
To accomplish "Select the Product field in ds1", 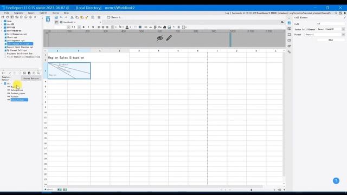I will pyautogui.click(x=15, y=96).
